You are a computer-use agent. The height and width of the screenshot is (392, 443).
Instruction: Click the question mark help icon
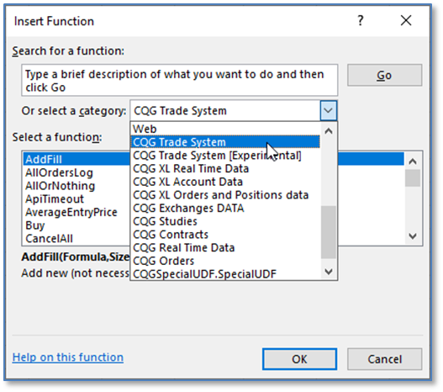click(361, 21)
